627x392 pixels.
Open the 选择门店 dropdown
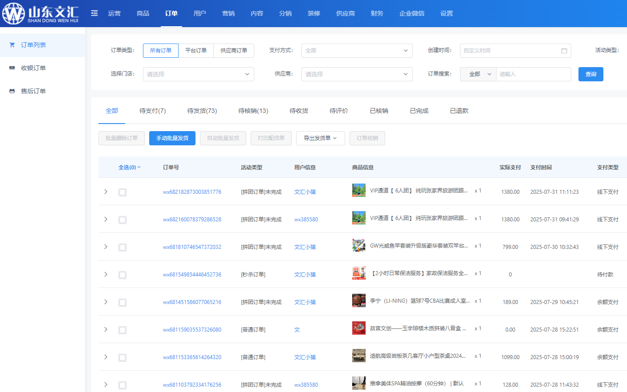[199, 74]
